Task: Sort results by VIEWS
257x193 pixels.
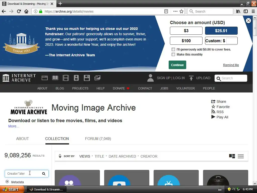Action: tap(85, 156)
